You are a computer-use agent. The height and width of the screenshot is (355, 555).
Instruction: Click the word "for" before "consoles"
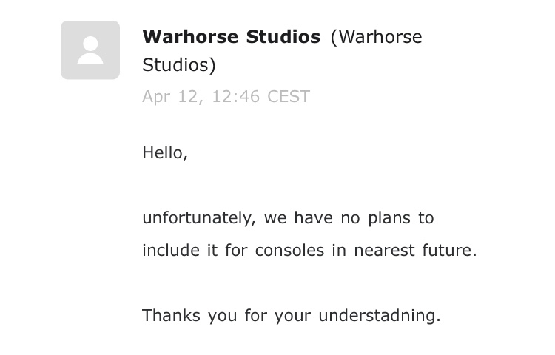(x=236, y=250)
